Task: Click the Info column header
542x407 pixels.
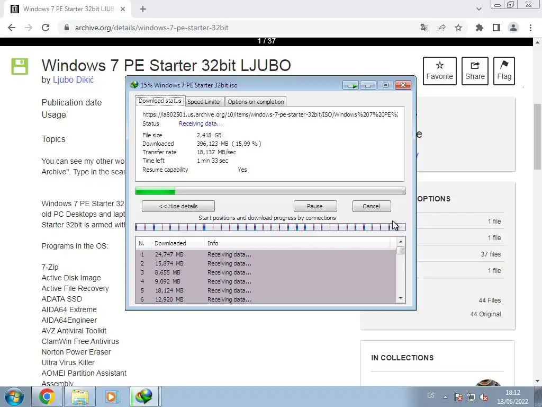Action: [x=297, y=243]
